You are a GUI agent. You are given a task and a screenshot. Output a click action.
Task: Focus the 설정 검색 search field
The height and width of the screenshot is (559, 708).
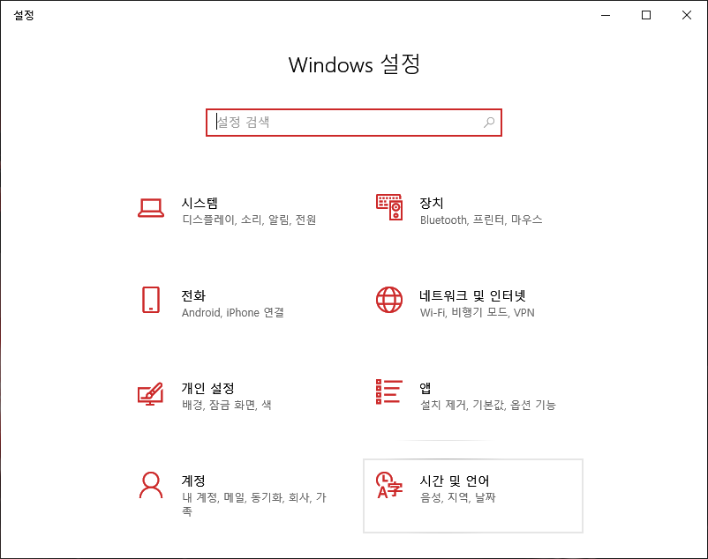pyautogui.click(x=354, y=123)
